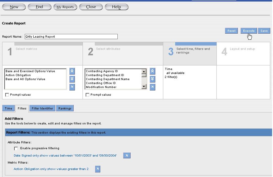This screenshot has width=273, height=177.
Task: Edit the Date Signed filter link
Action: point(65,155)
